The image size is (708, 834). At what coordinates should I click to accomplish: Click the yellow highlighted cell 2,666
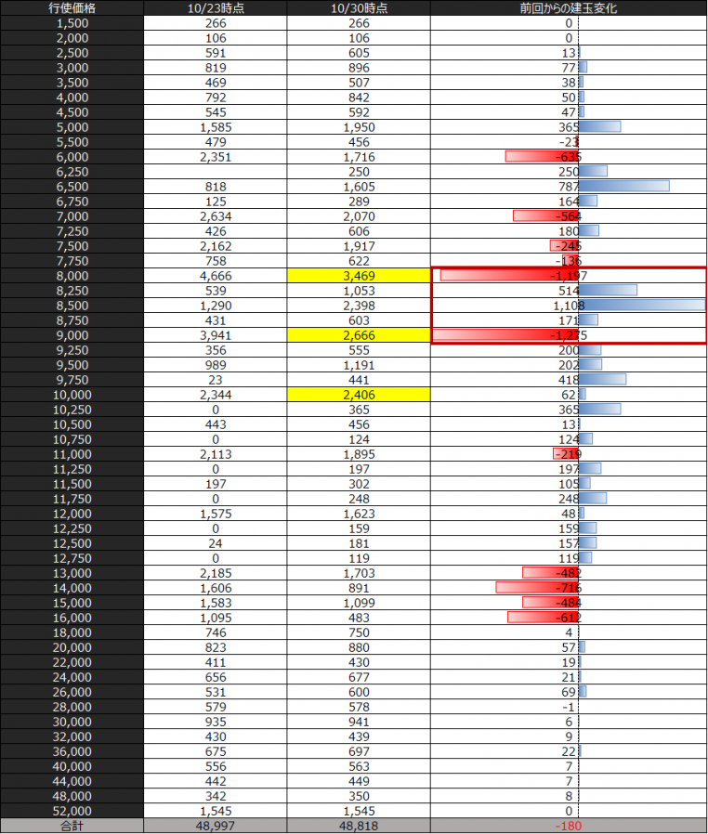[x=359, y=335]
